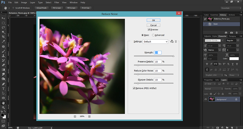243x129 pixels.
Task: Open the Essentials workspace dropdown
Action: coord(231,8)
